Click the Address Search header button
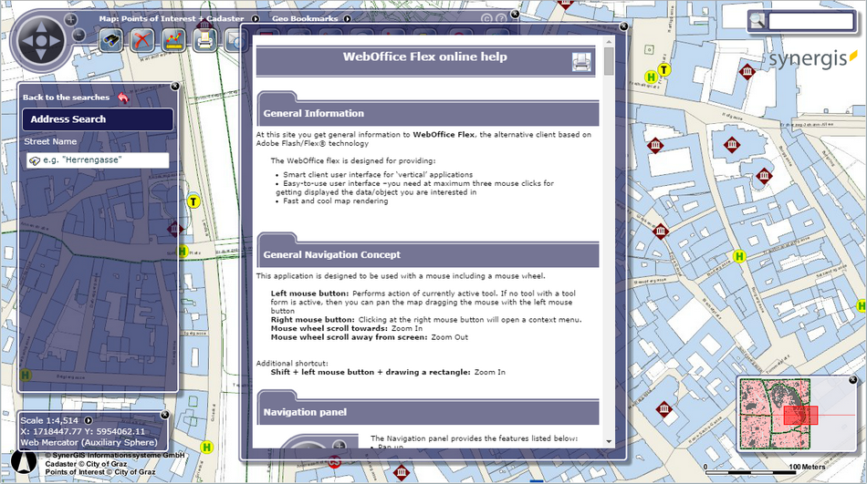The height and width of the screenshot is (484, 867). (x=98, y=119)
